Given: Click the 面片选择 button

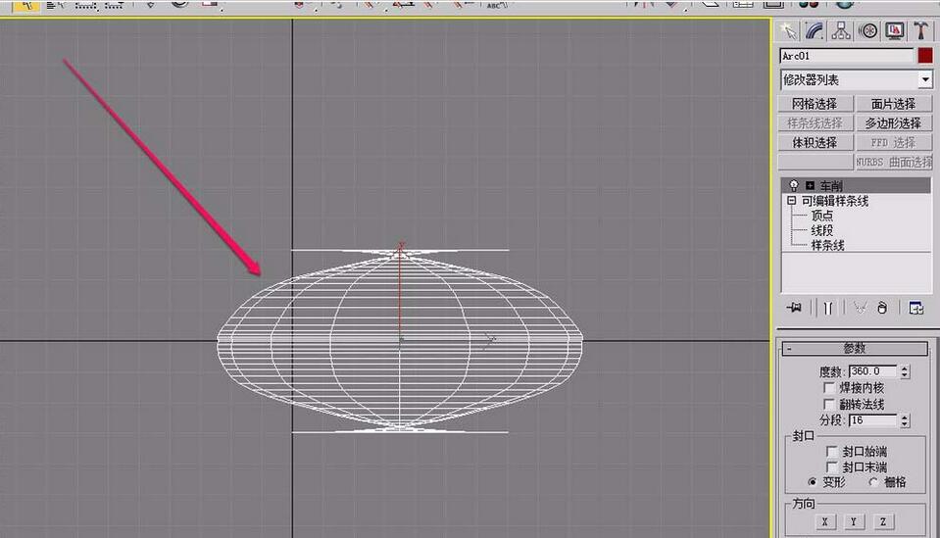Looking at the screenshot, I should pyautogui.click(x=893, y=104).
